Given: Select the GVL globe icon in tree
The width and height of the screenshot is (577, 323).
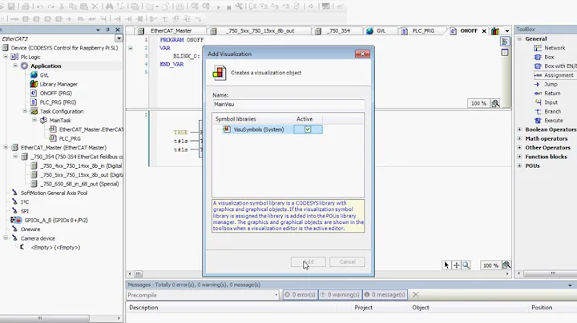Looking at the screenshot, I should [x=34, y=75].
